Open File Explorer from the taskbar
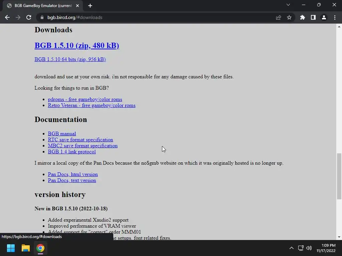Screen dimensions: 342x256 pyautogui.click(x=25, y=248)
